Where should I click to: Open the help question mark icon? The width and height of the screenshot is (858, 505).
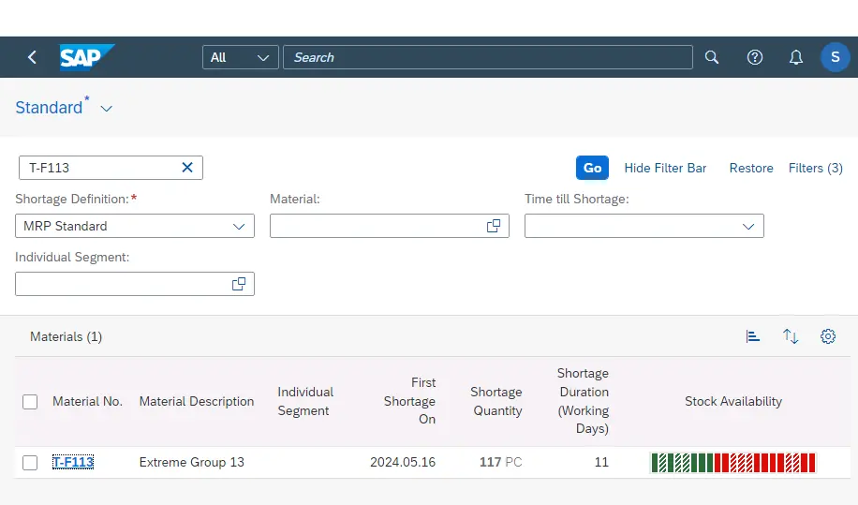(x=754, y=57)
